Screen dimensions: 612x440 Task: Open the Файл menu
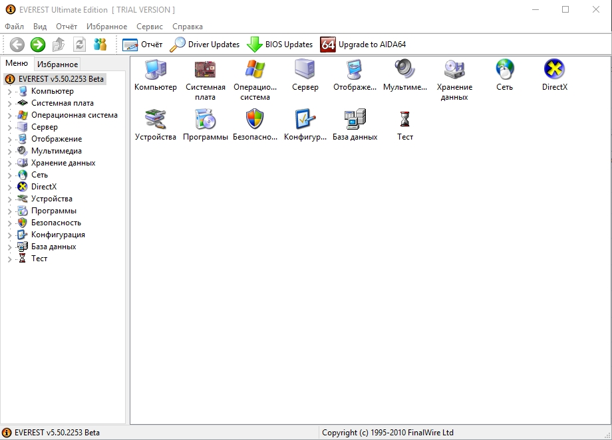click(x=14, y=27)
